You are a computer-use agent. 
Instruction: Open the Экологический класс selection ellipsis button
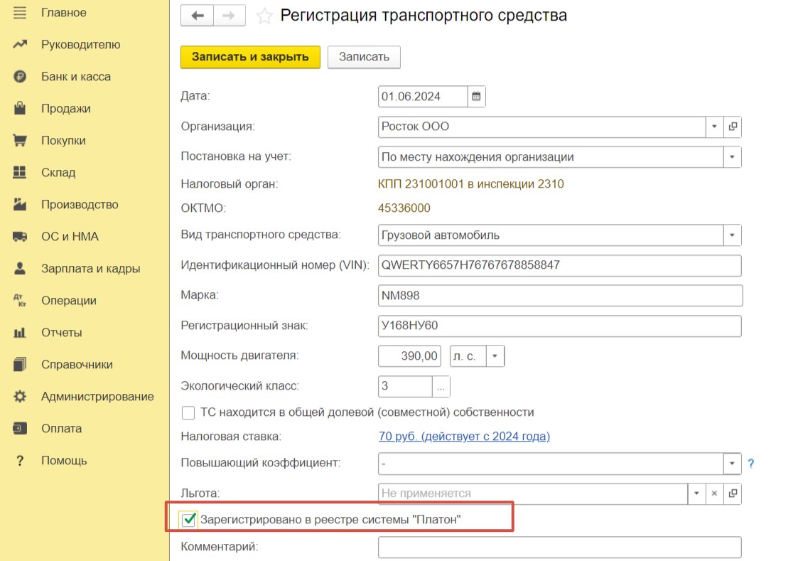pos(441,386)
